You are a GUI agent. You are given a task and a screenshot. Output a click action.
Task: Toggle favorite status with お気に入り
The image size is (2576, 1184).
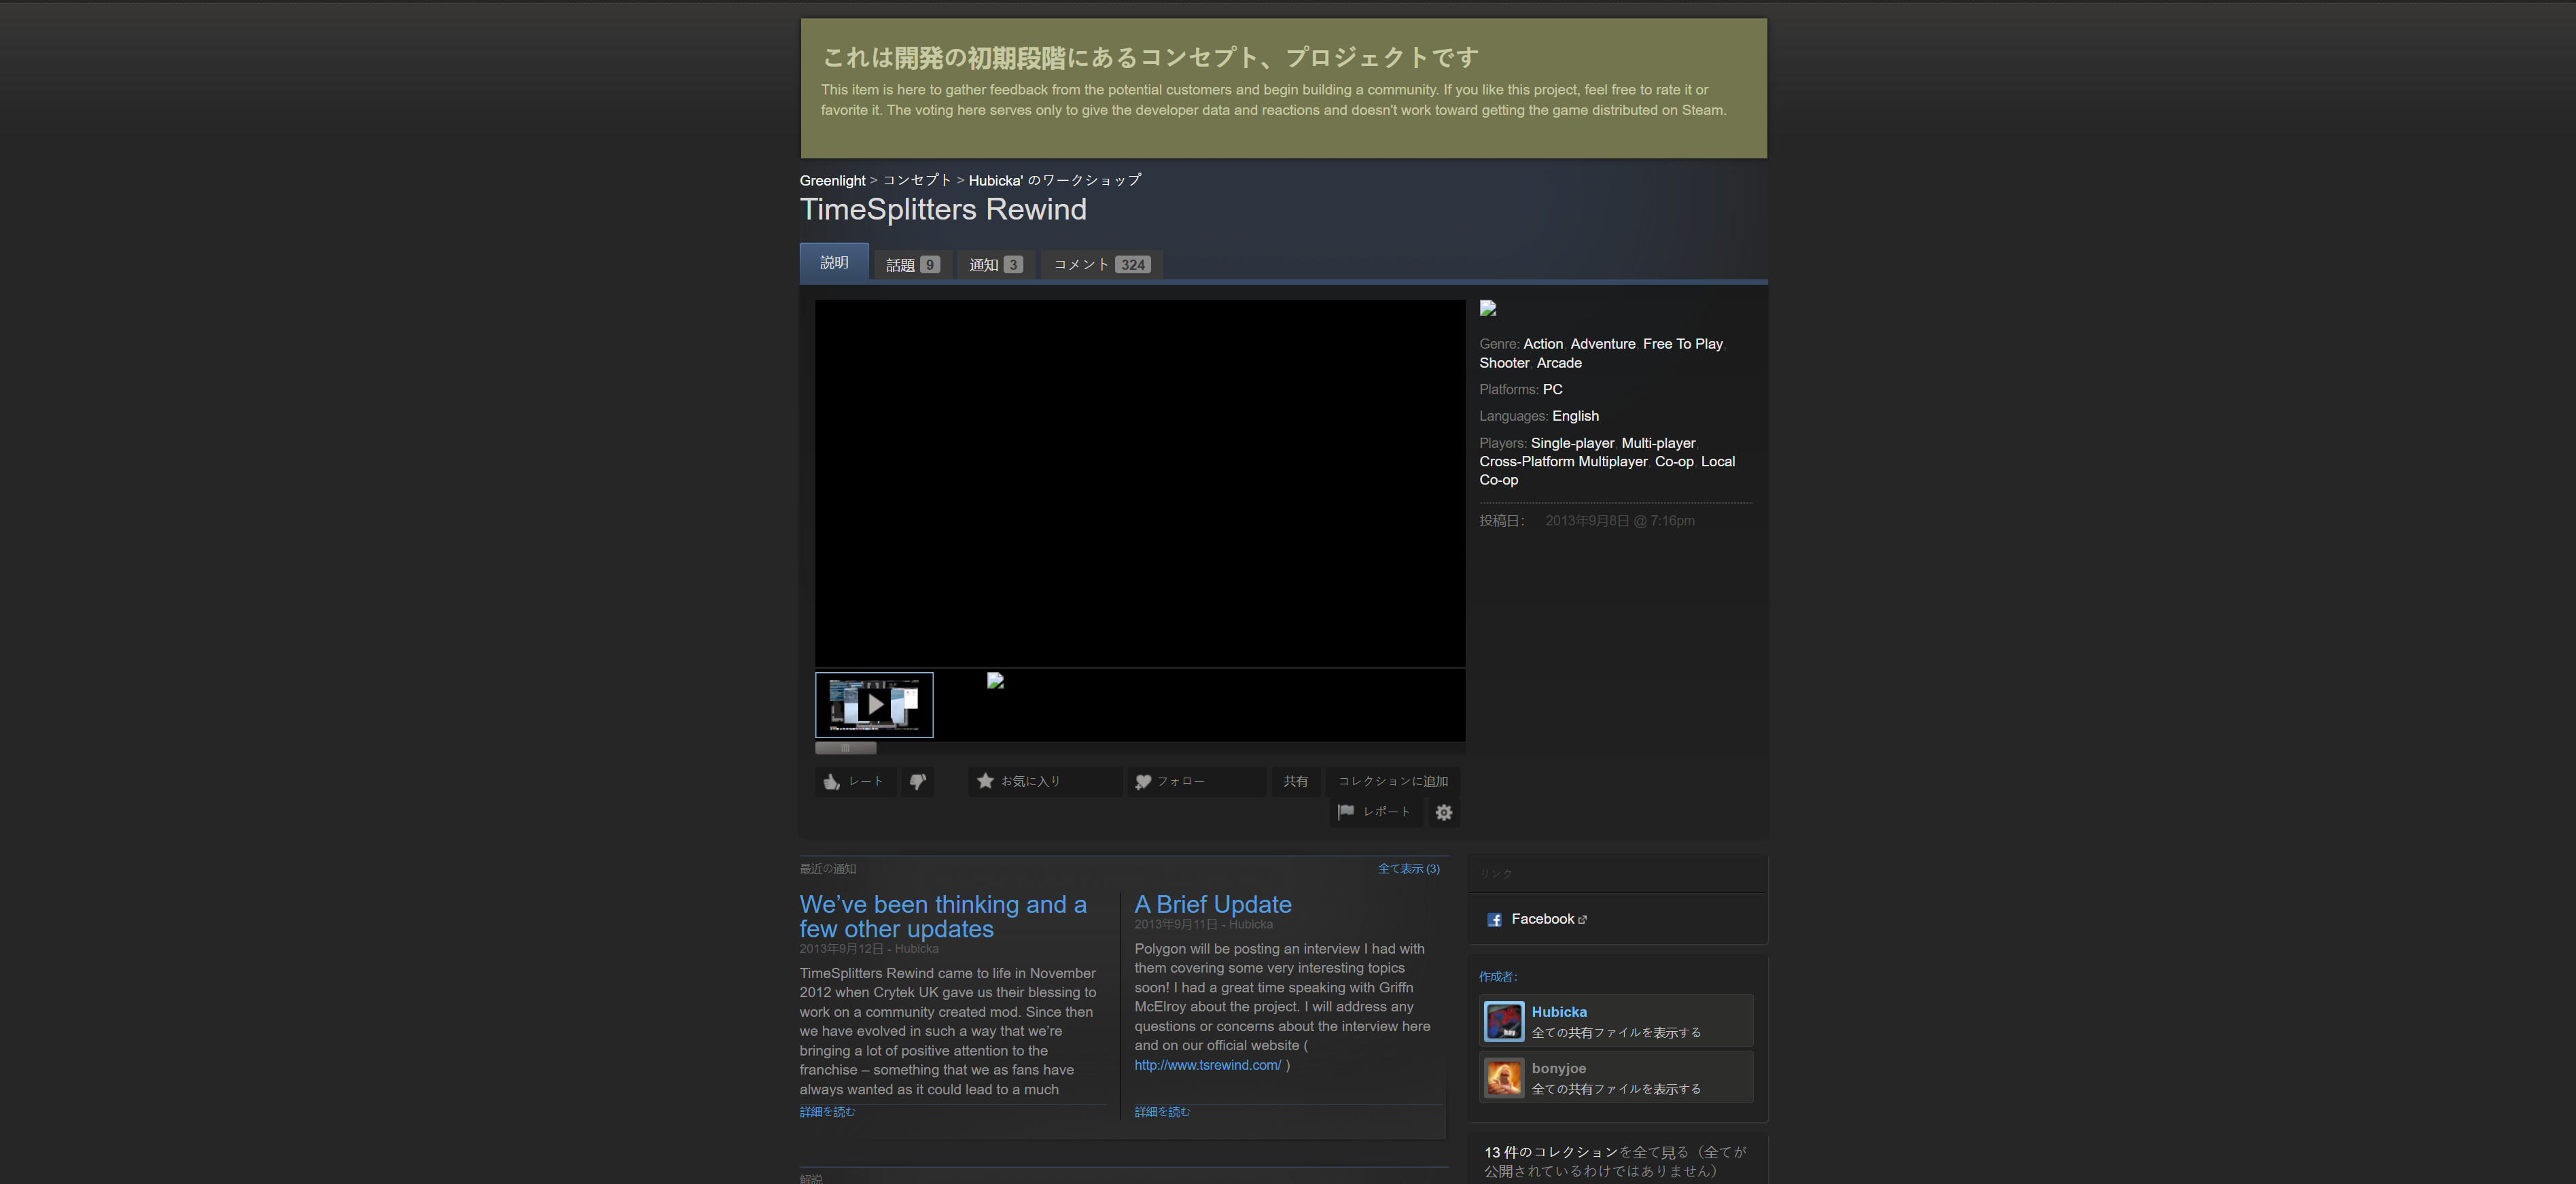(x=1044, y=781)
